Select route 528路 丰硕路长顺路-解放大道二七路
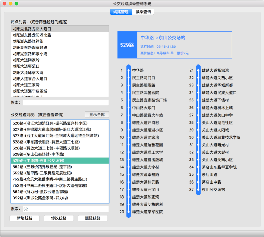This screenshot has width=264, height=237. 60,142
